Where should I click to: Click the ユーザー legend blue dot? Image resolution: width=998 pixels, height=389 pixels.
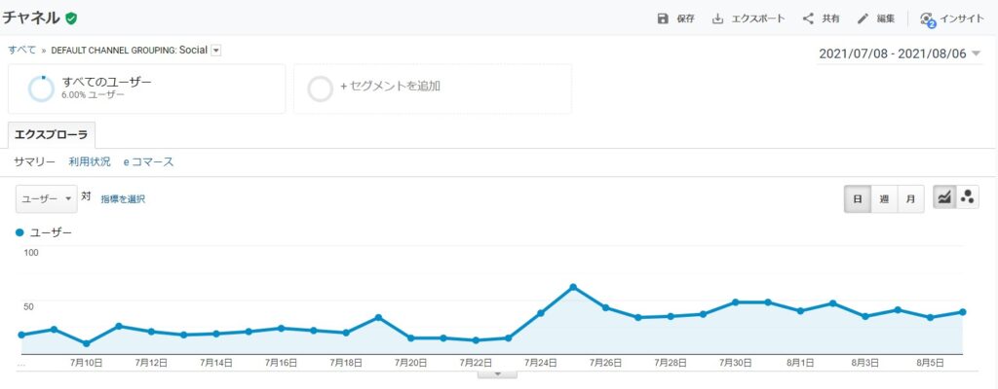19,232
